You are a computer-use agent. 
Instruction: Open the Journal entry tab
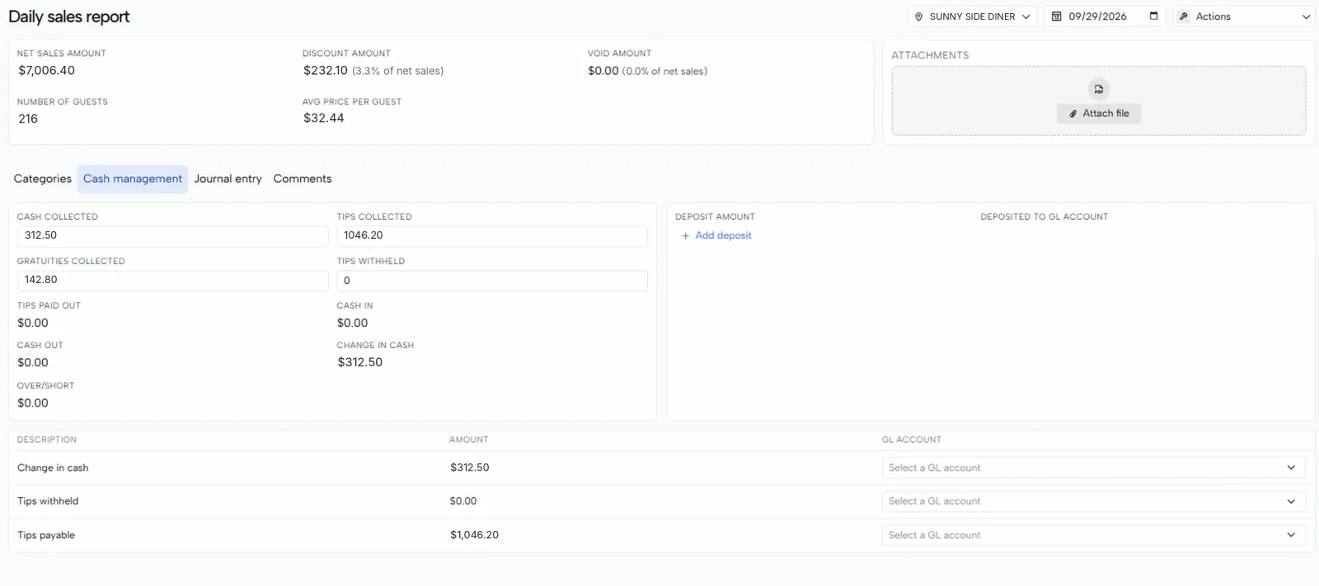tap(228, 179)
